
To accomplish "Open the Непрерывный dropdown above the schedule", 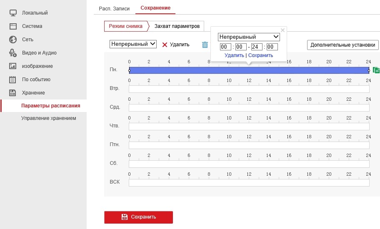I will (x=133, y=44).
